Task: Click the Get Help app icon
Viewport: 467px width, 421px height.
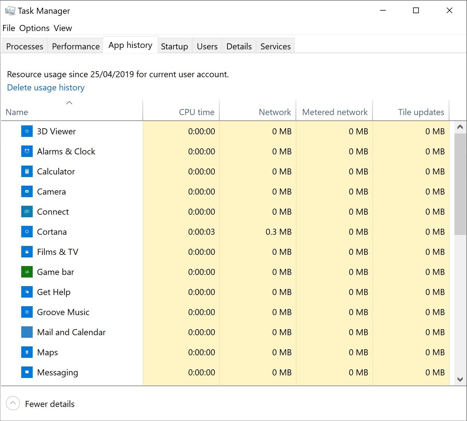Action: coord(27,292)
